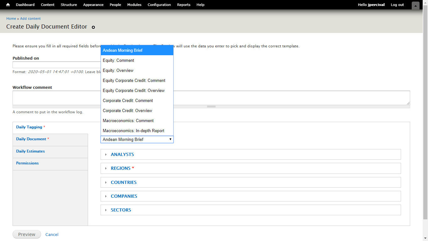Pick 'Corporate Credit: Overview' option
This screenshot has height=241, width=428.
coord(127,110)
